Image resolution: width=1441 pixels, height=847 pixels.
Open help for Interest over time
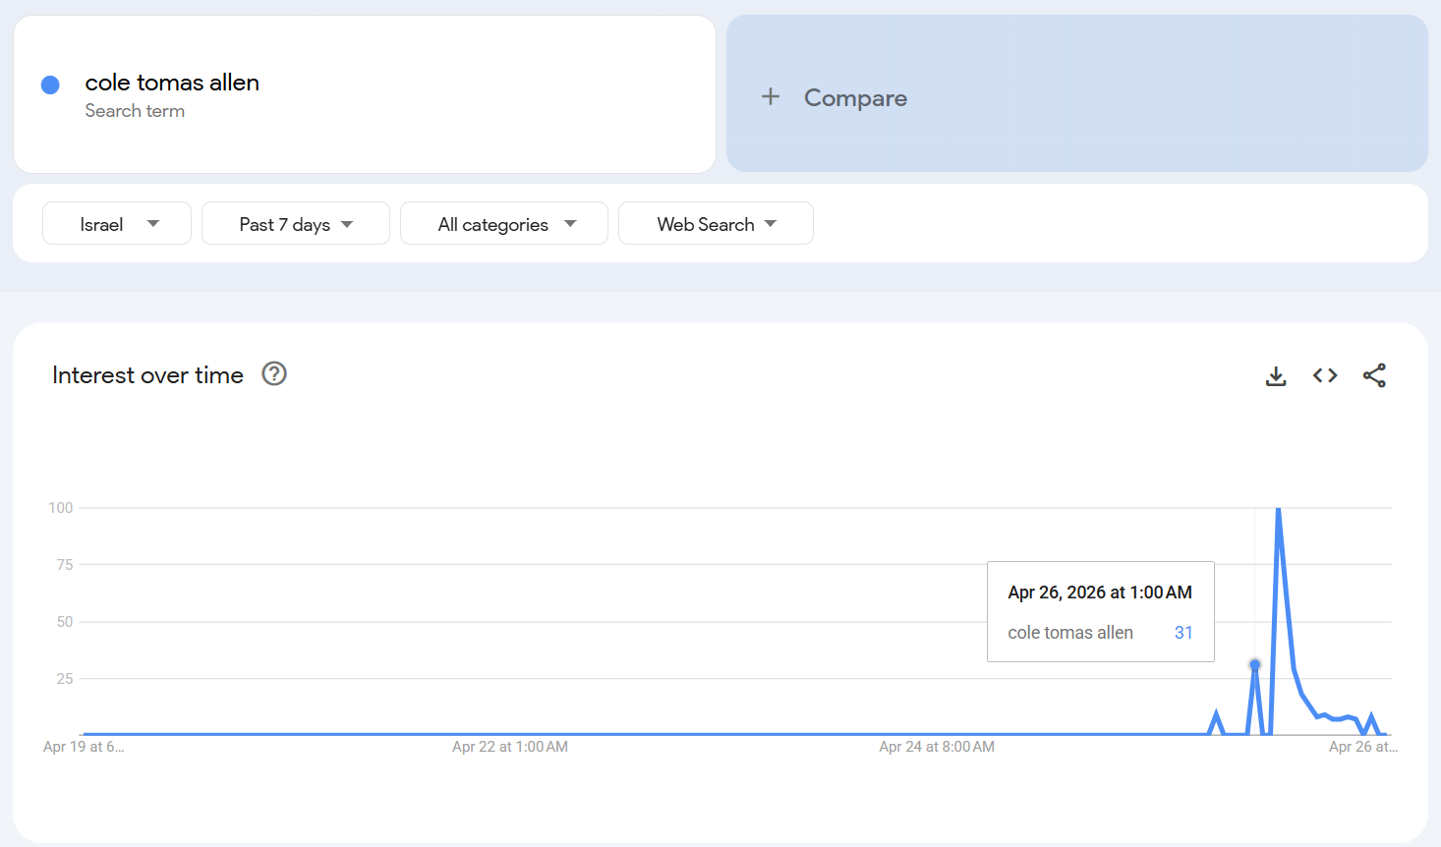(274, 374)
